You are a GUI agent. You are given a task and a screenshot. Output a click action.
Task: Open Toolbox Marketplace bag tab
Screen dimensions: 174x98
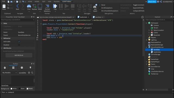5,68
